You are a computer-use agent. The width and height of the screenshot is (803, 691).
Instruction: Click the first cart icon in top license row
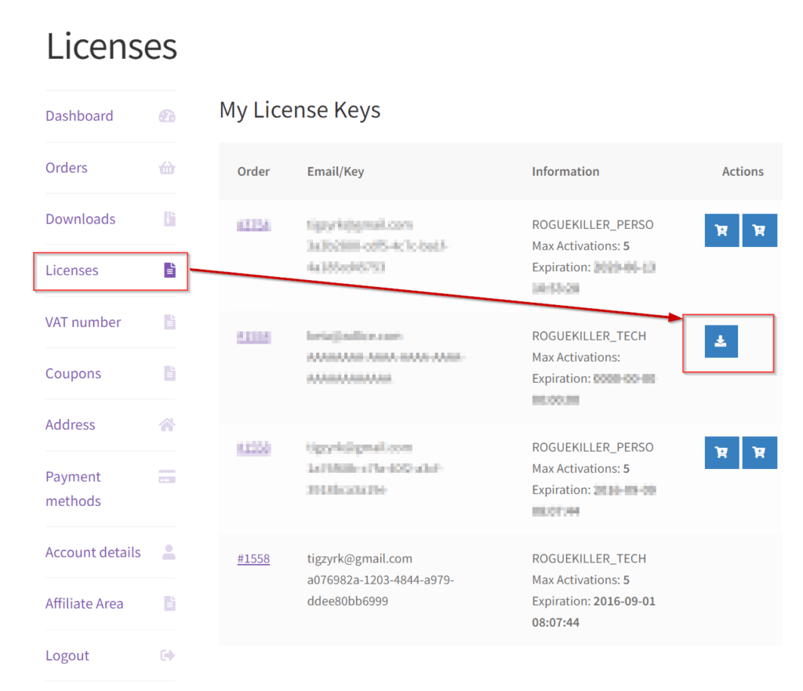[x=721, y=231]
